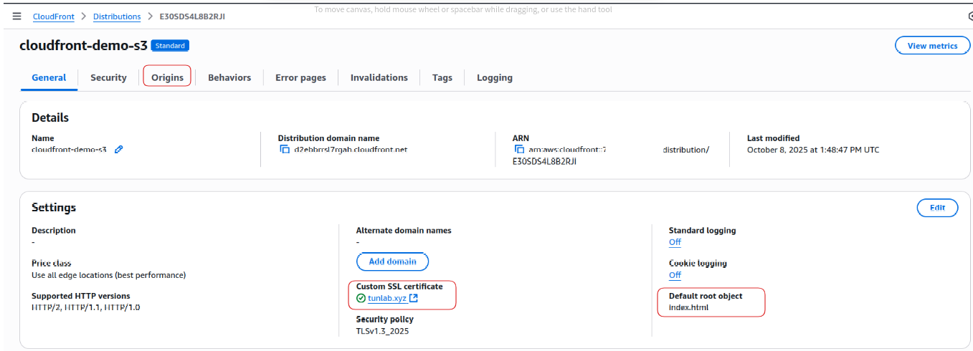The image size is (973, 351).
Task: Open the hamburger navigation menu
Action: pos(16,16)
